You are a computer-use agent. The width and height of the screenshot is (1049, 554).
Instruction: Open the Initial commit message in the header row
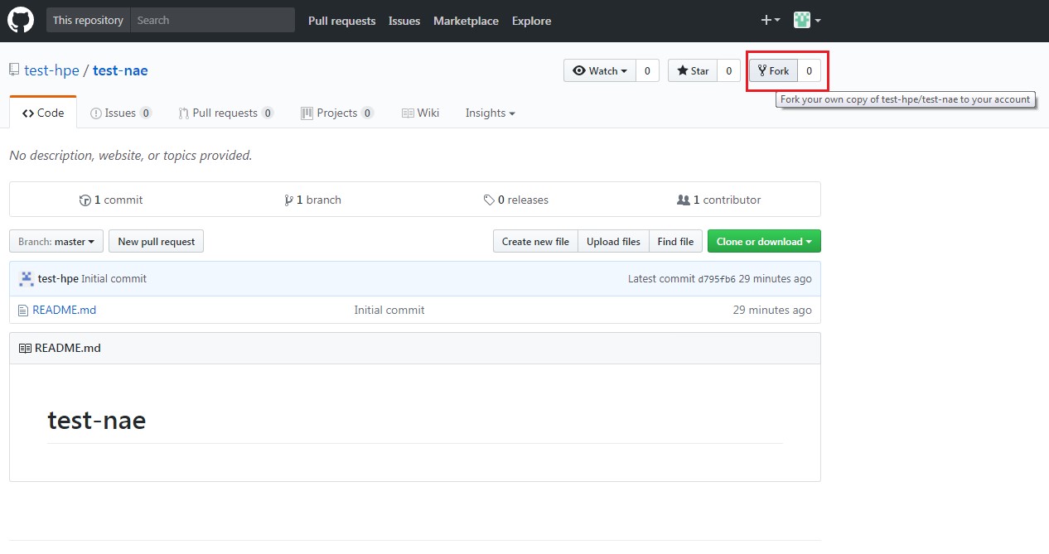(114, 279)
